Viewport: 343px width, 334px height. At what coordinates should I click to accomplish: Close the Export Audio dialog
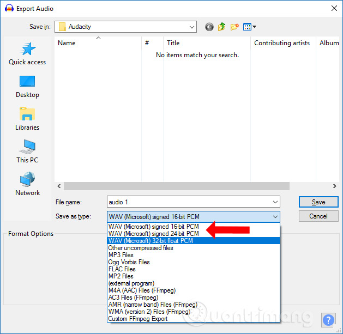pos(334,8)
